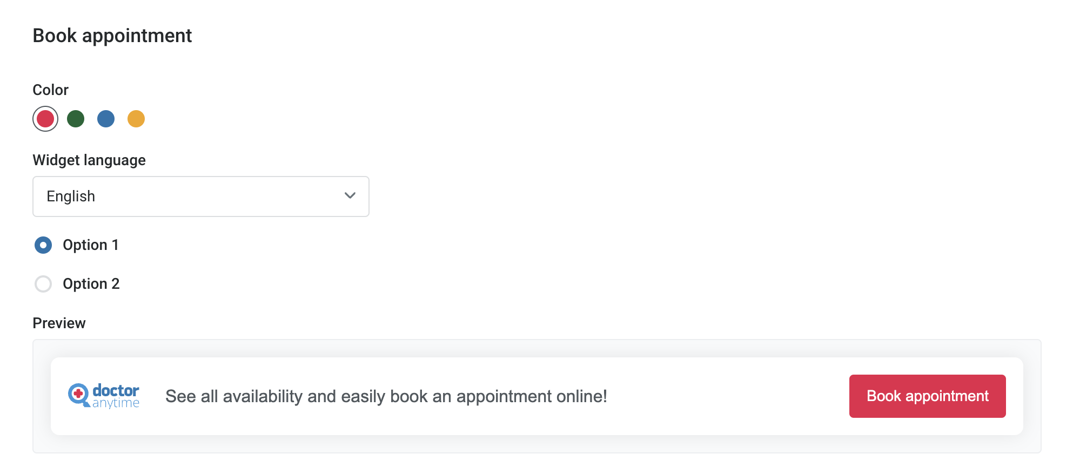1073x461 pixels.
Task: Click the Option 2 label text
Action: tap(91, 284)
